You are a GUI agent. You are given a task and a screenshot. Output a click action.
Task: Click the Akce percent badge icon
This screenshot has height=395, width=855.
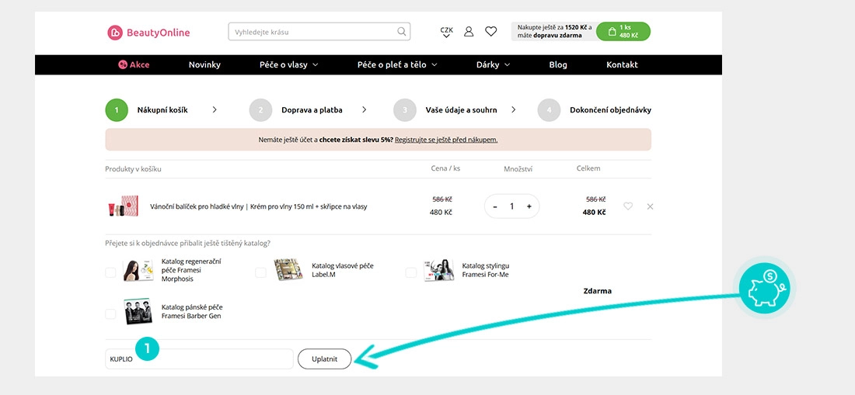pyautogui.click(x=123, y=64)
